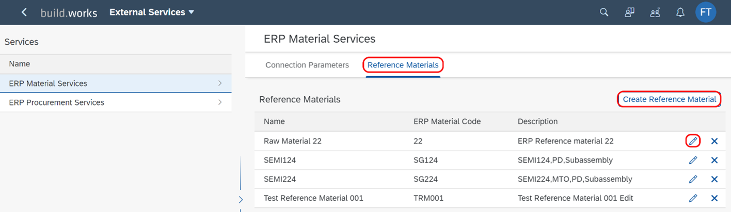Open the notifications bell icon
731x212 pixels.
(x=680, y=12)
